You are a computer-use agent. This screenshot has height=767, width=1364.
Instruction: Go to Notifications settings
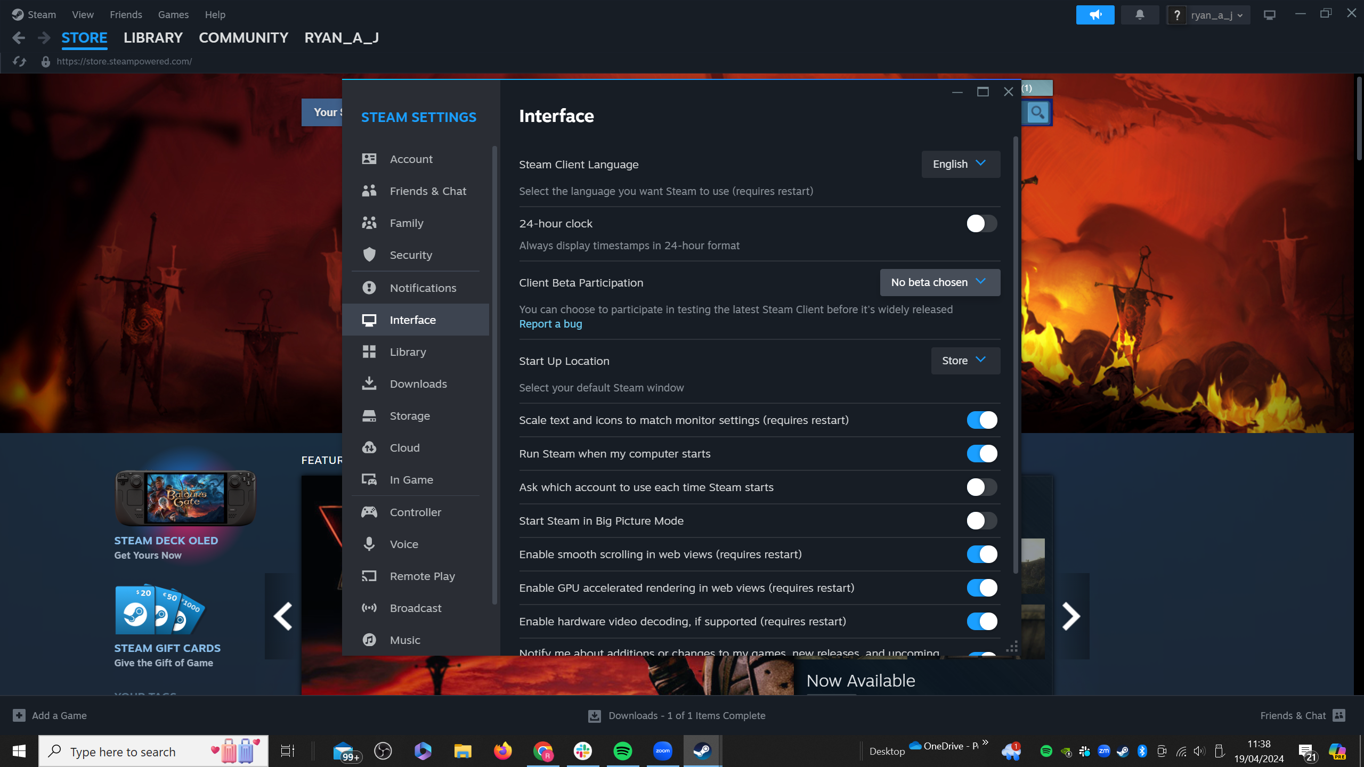pyautogui.click(x=416, y=288)
